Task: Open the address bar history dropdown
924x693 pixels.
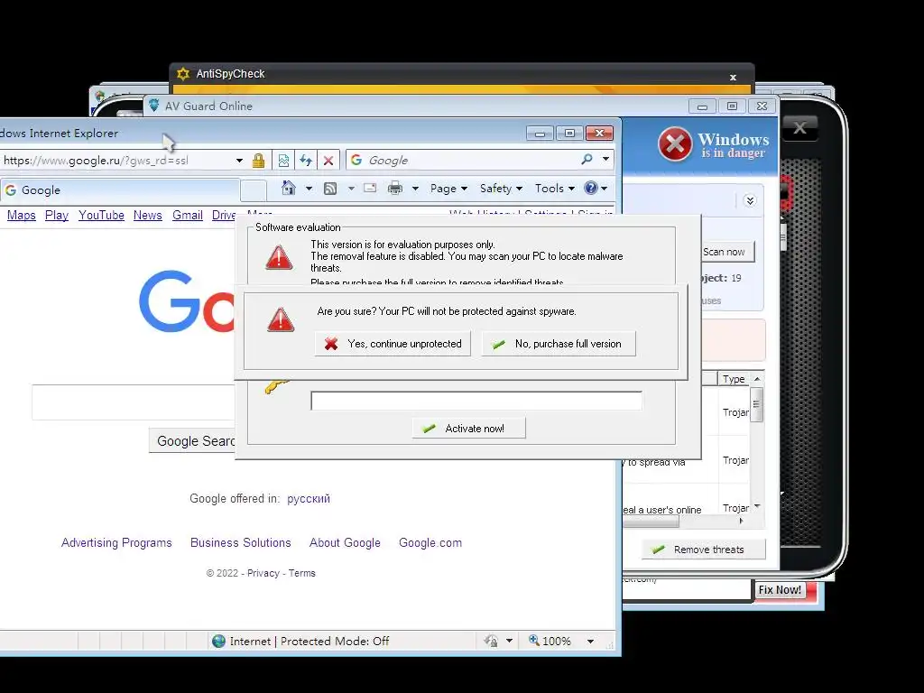Action: (x=239, y=161)
